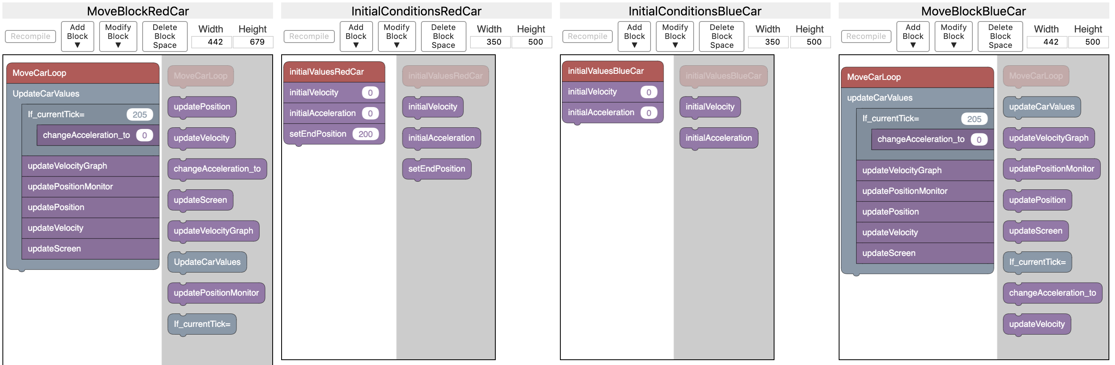Open Modify Block dropdown in InitialConditionsBlueCar panel
Image resolution: width=1115 pixels, height=365 pixels.
tap(675, 36)
